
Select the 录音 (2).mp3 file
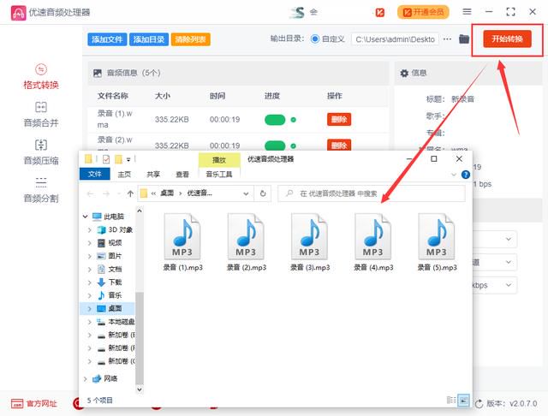coord(247,243)
